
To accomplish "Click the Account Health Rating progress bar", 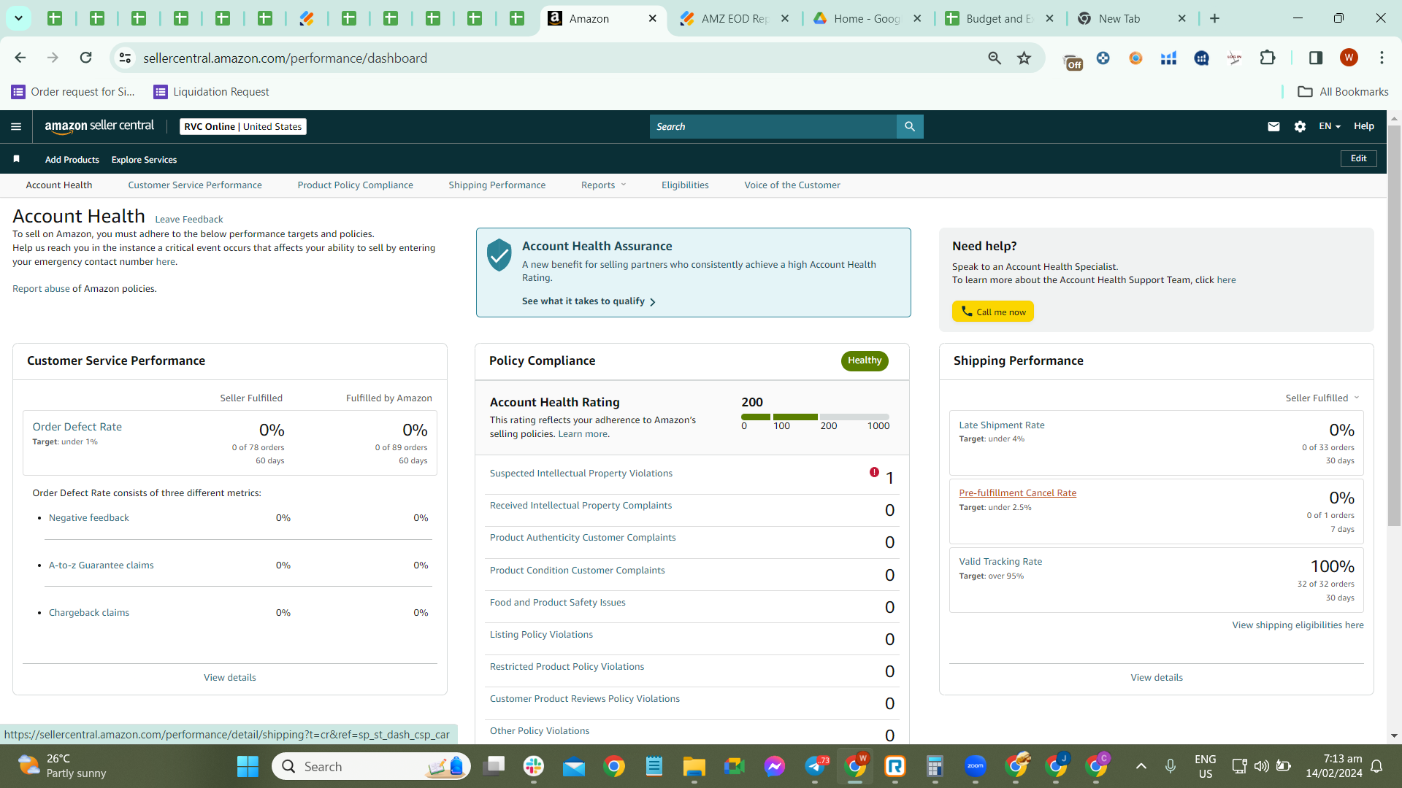I will click(815, 417).
